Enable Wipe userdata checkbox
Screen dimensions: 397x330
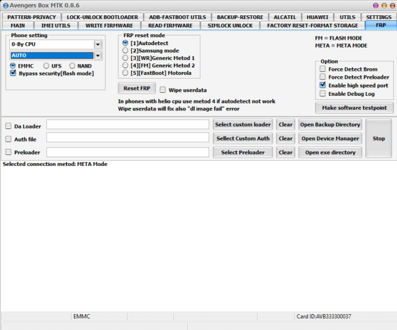click(163, 90)
